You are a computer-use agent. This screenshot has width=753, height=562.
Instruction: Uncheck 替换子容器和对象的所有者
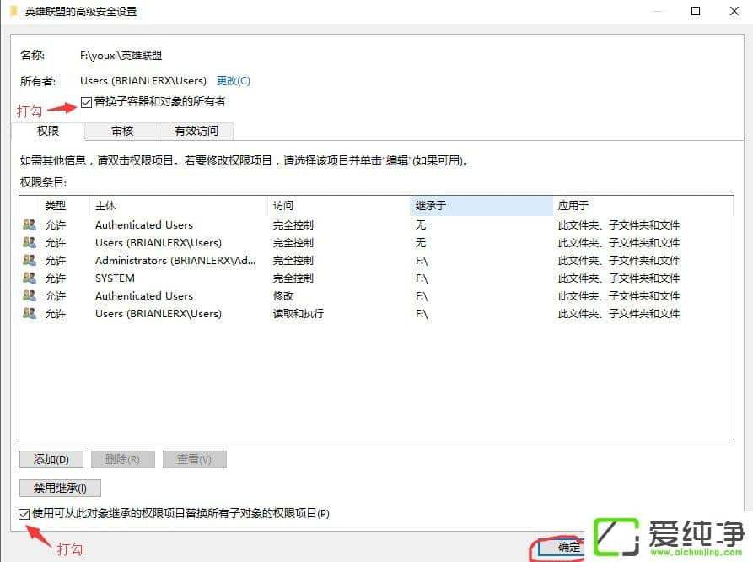point(84,101)
